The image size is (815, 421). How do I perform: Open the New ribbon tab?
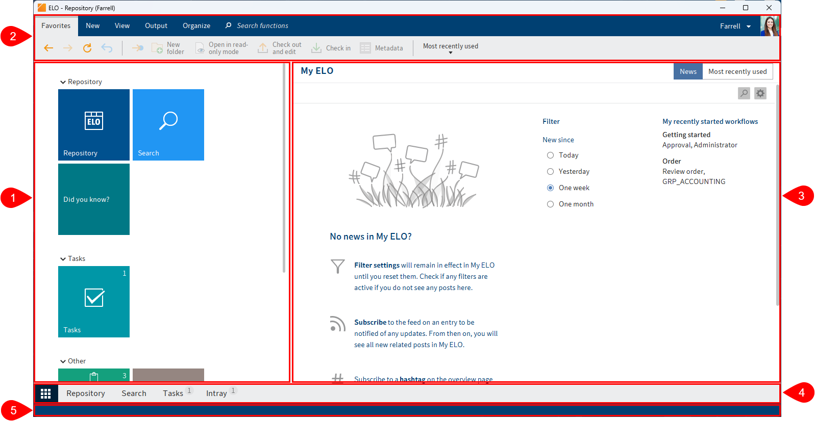[93, 25]
